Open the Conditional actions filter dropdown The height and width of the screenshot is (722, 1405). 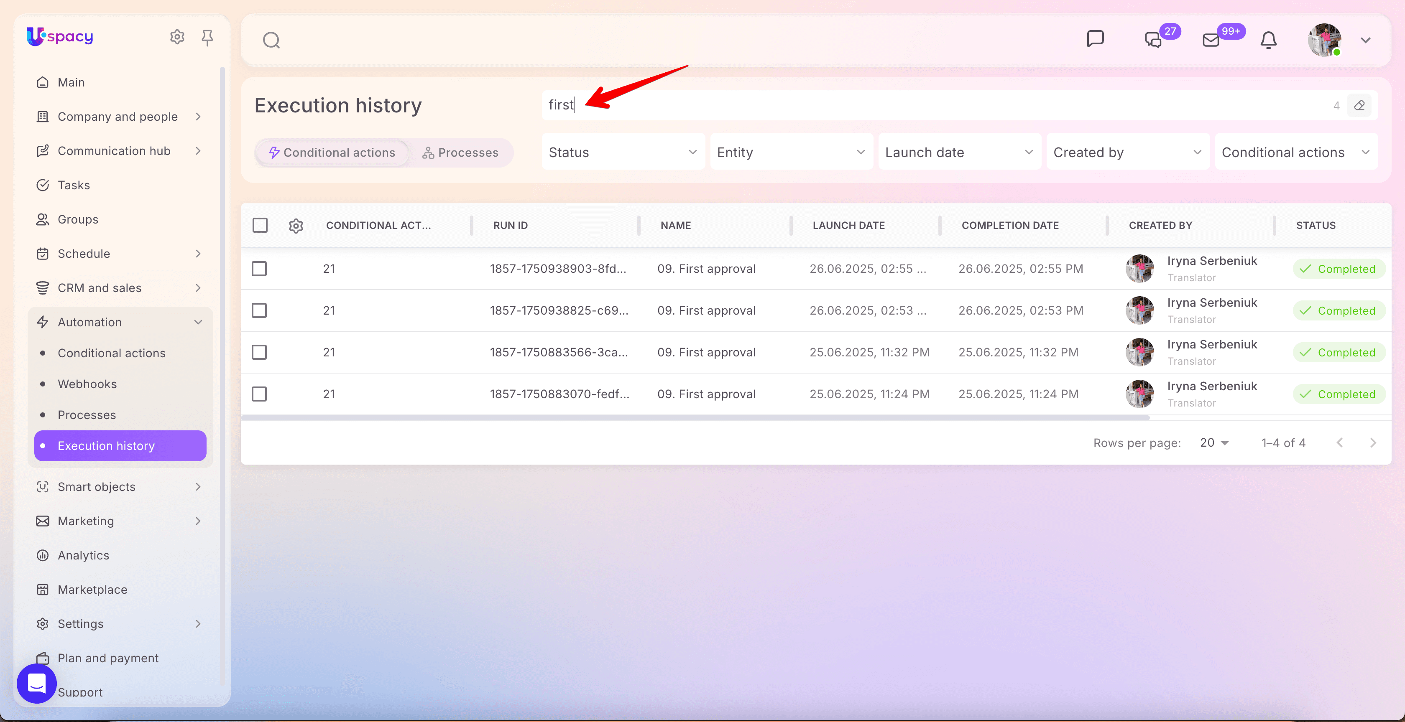point(1296,153)
